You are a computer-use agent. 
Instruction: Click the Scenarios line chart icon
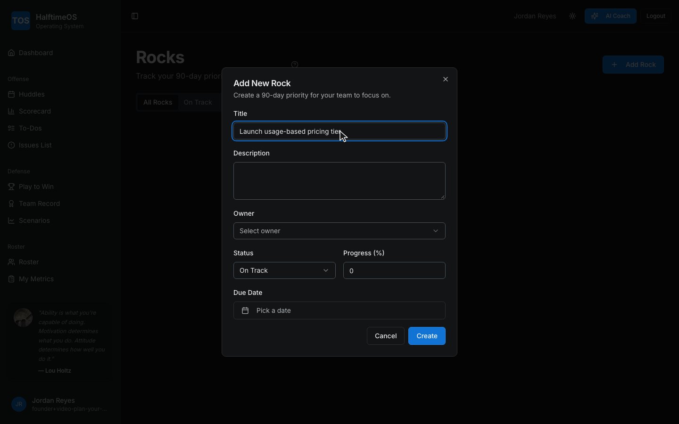[x=11, y=220]
